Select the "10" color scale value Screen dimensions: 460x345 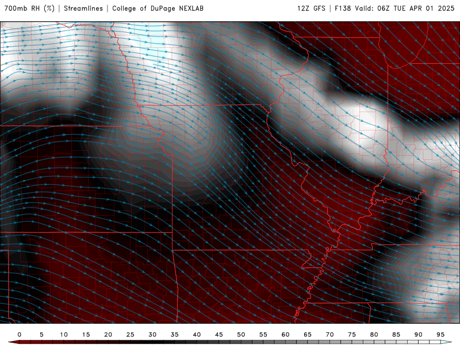64,335
